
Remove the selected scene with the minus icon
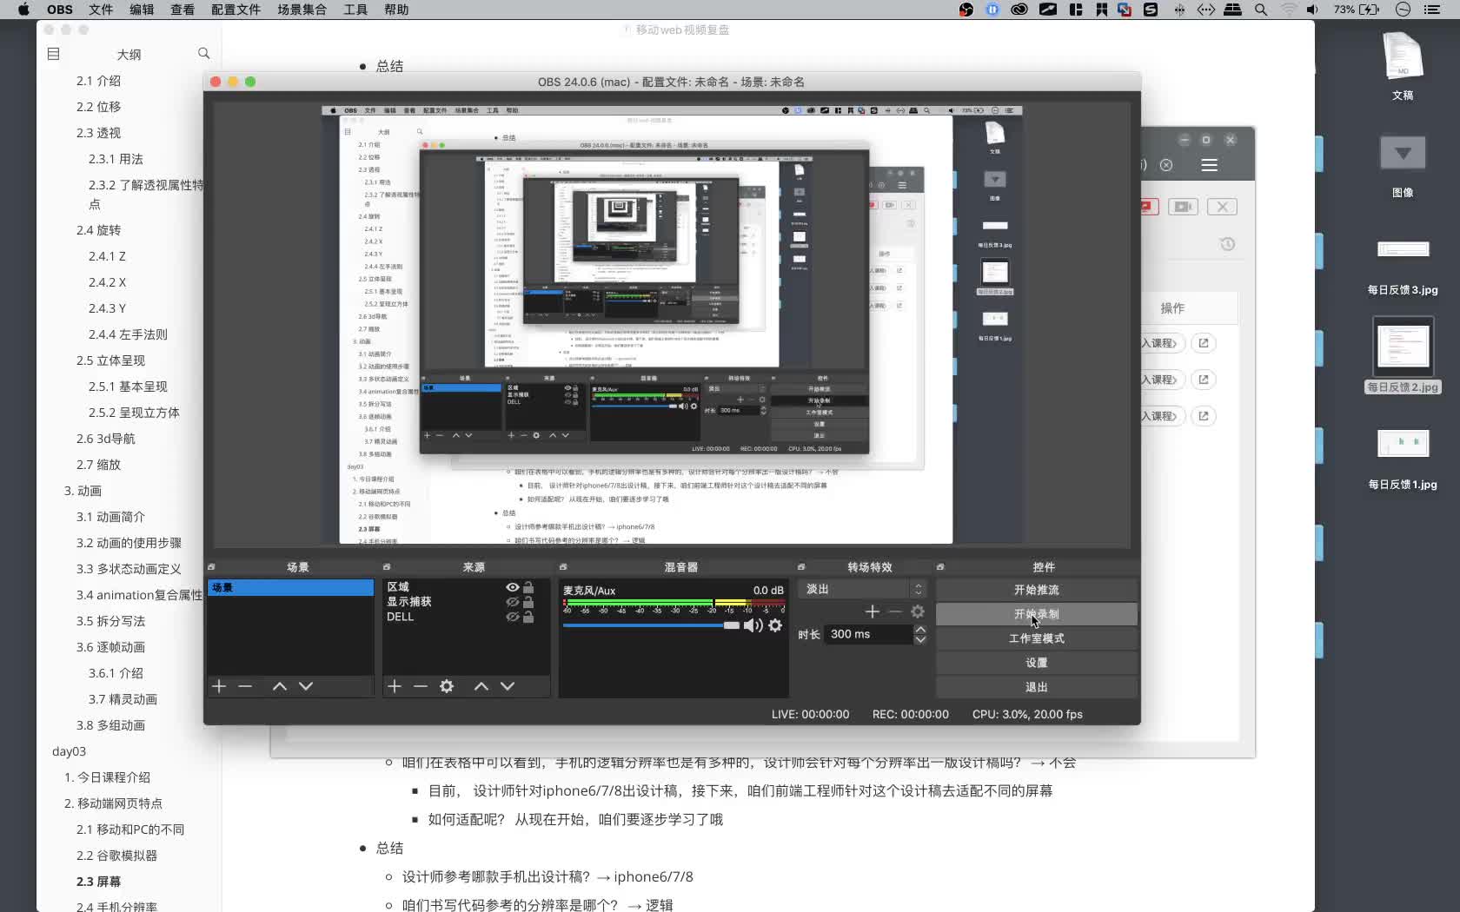pos(245,686)
